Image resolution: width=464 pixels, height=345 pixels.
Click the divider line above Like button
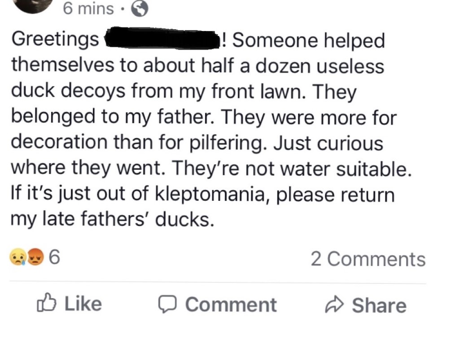218,283
